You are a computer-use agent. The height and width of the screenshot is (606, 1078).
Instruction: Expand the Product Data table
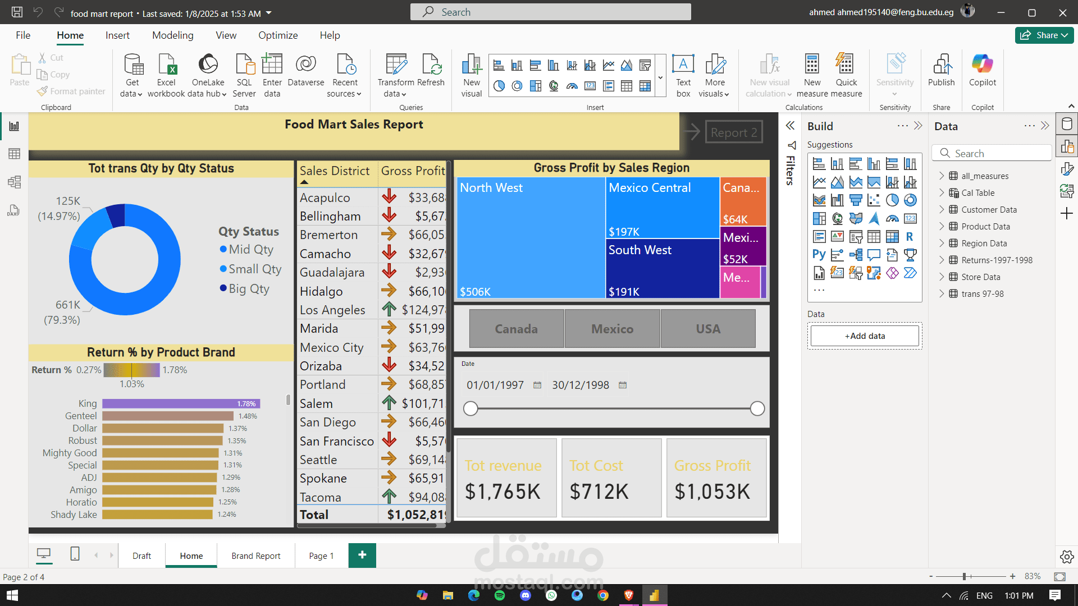[942, 226]
